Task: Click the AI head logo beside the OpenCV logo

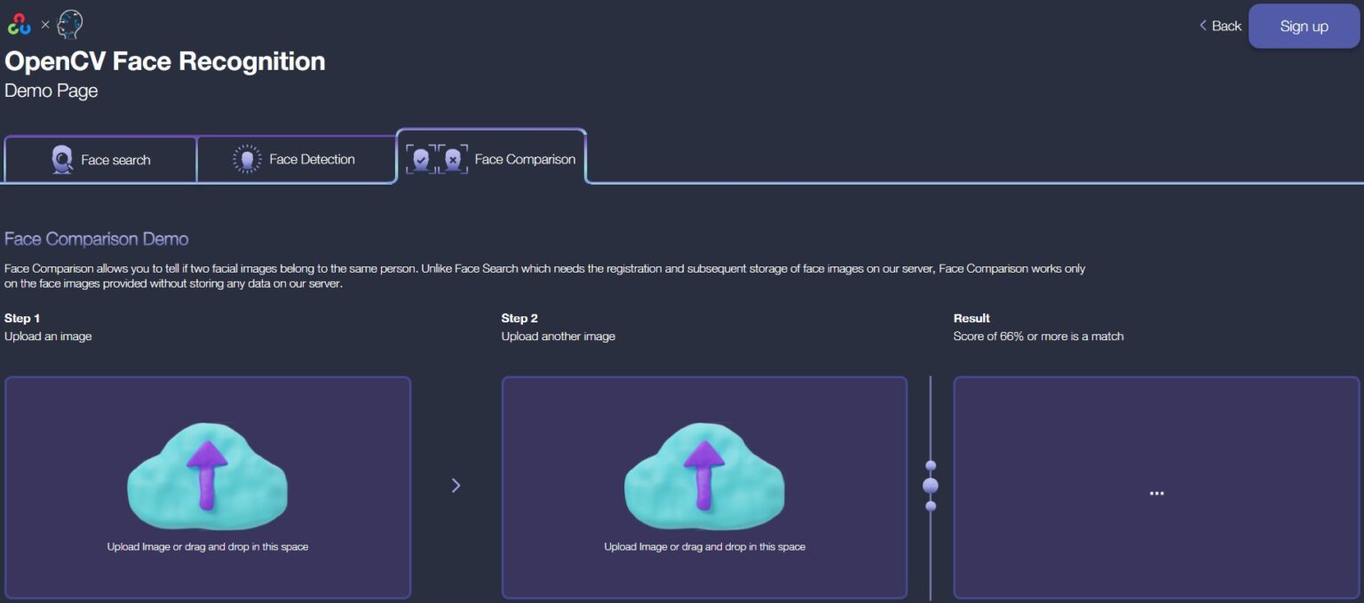Action: pyautogui.click(x=69, y=24)
